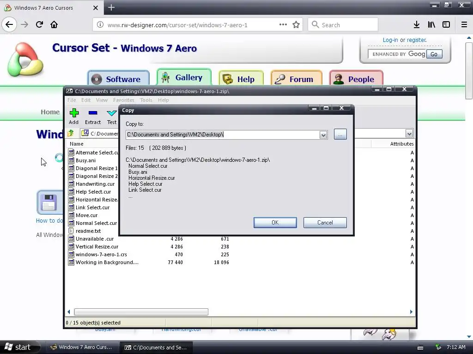Viewport: 473px width, 354px height.
Task: Click the Firefox forward arrow
Action: pyautogui.click(x=24, y=25)
